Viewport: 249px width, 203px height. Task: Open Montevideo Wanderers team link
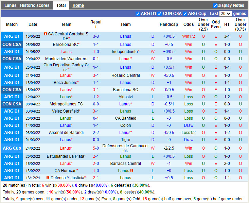[x=66, y=59]
